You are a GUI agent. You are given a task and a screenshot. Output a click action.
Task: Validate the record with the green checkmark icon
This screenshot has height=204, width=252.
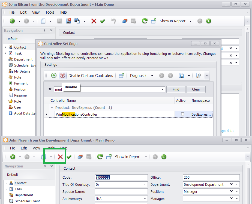click(103, 21)
